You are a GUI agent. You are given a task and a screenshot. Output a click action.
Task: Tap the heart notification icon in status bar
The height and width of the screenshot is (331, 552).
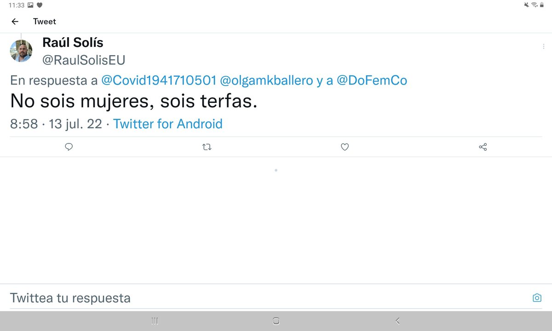point(40,5)
